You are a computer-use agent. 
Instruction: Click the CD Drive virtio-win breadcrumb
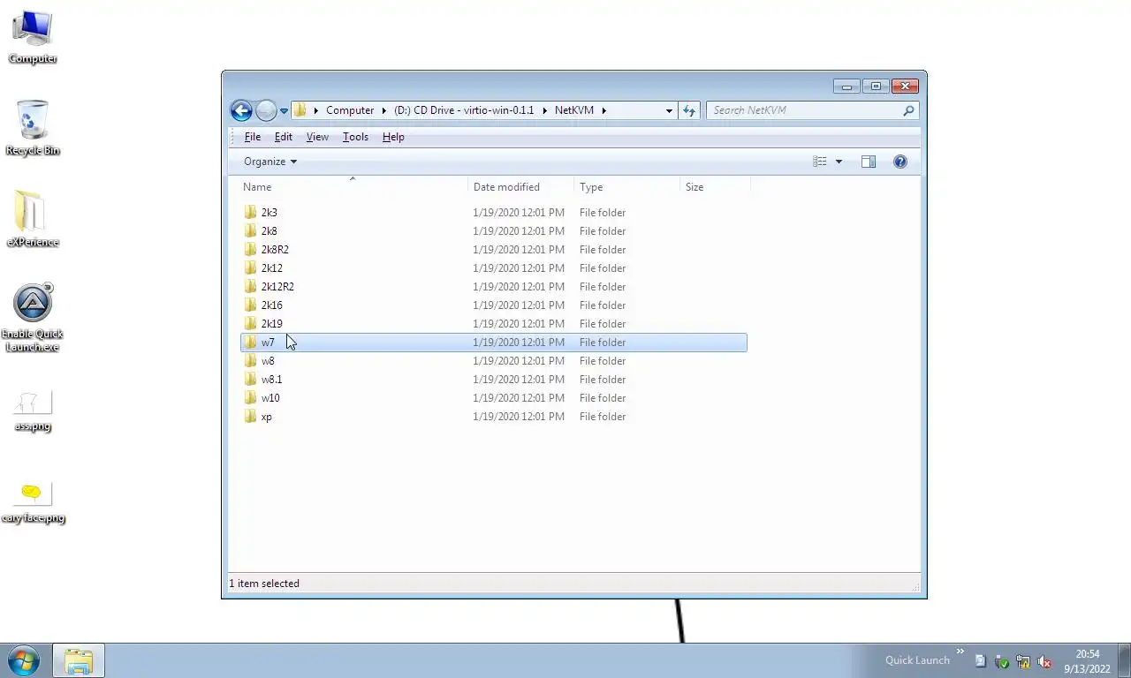[464, 110]
